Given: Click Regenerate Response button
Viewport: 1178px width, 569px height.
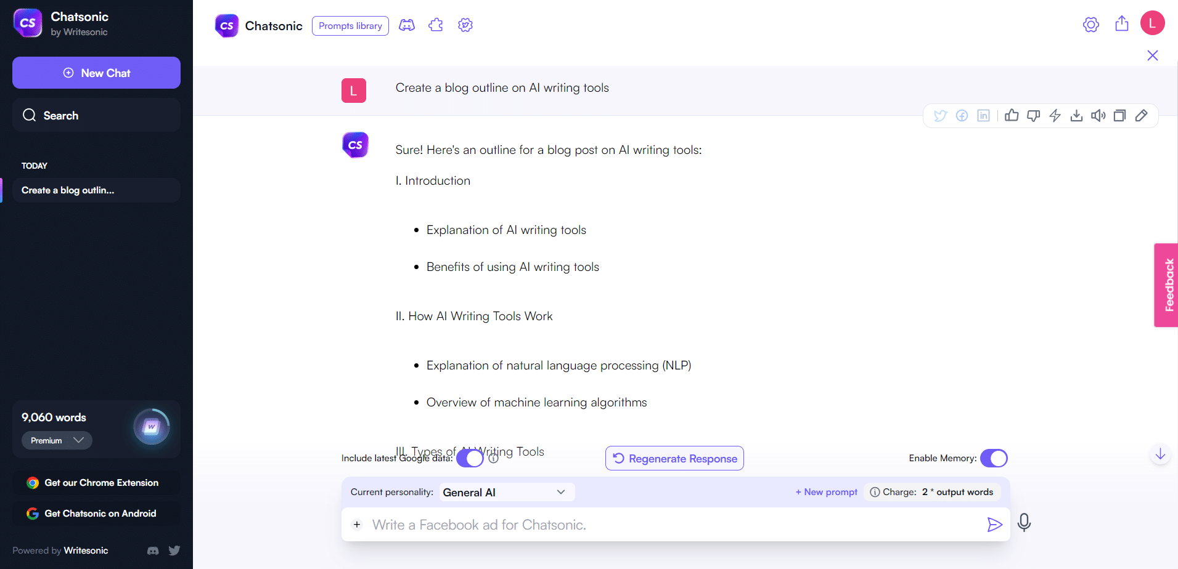Looking at the screenshot, I should coord(674,458).
